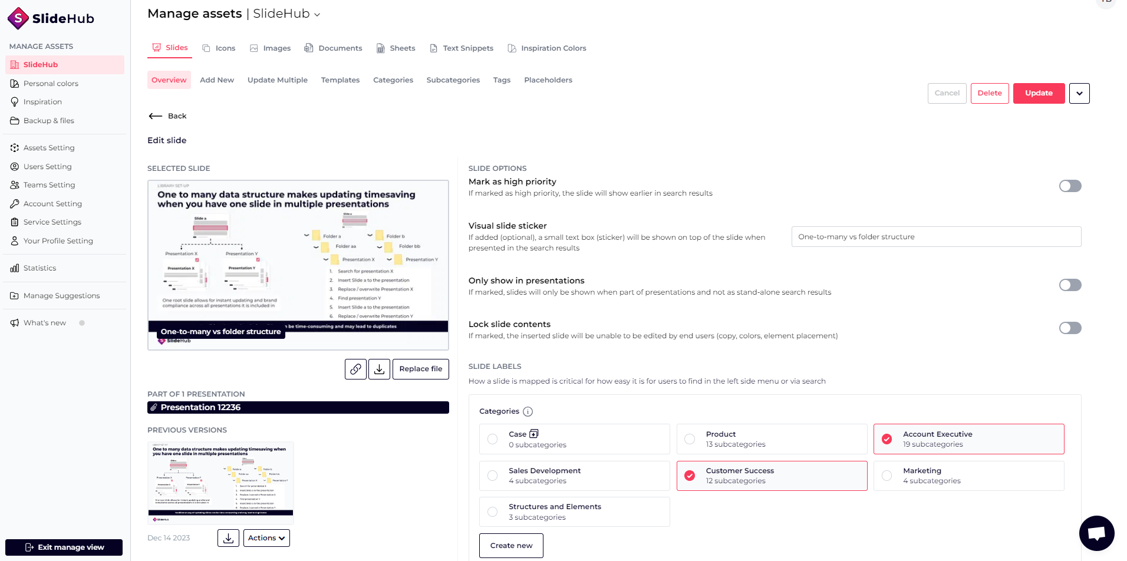Open the chevron menu beside Update
This screenshot has width=1127, height=561.
pos(1079,93)
